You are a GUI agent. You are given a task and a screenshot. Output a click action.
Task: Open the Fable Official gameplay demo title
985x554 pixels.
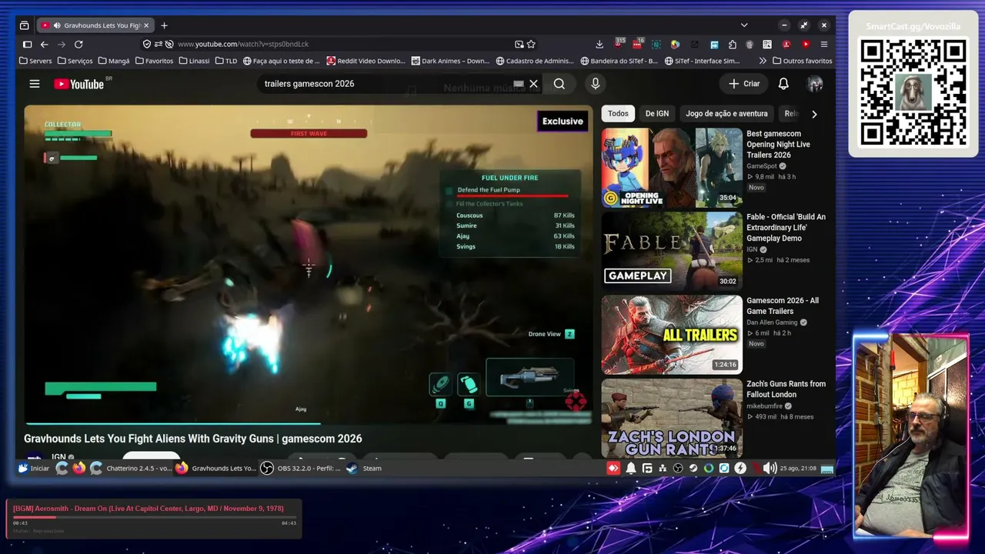(786, 228)
